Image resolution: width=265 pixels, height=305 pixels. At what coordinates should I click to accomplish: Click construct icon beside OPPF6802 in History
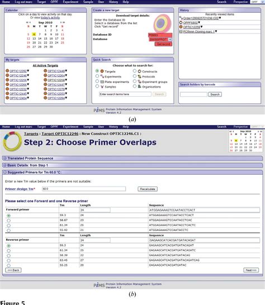pos(181,22)
